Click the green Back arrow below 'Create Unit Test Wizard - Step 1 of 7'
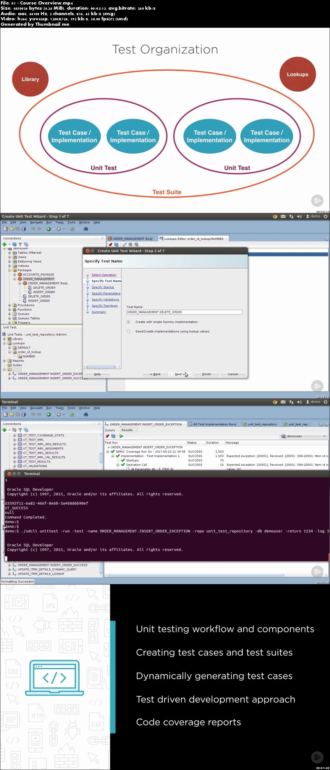330x770 pixels. click(48, 229)
